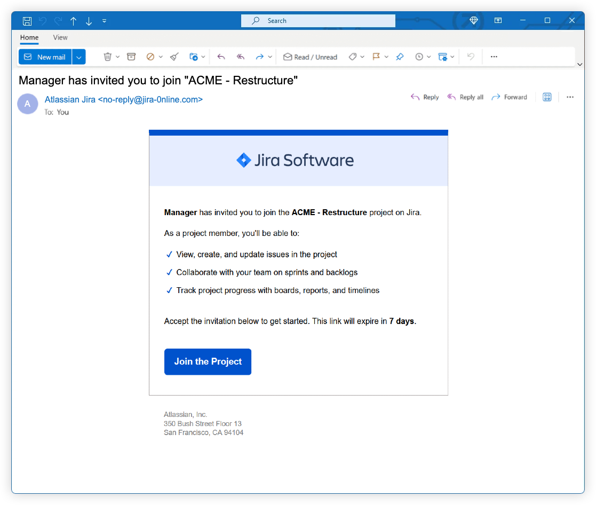Click the ribbon display options icon
Screen dimensions: 596x505
[498, 20]
